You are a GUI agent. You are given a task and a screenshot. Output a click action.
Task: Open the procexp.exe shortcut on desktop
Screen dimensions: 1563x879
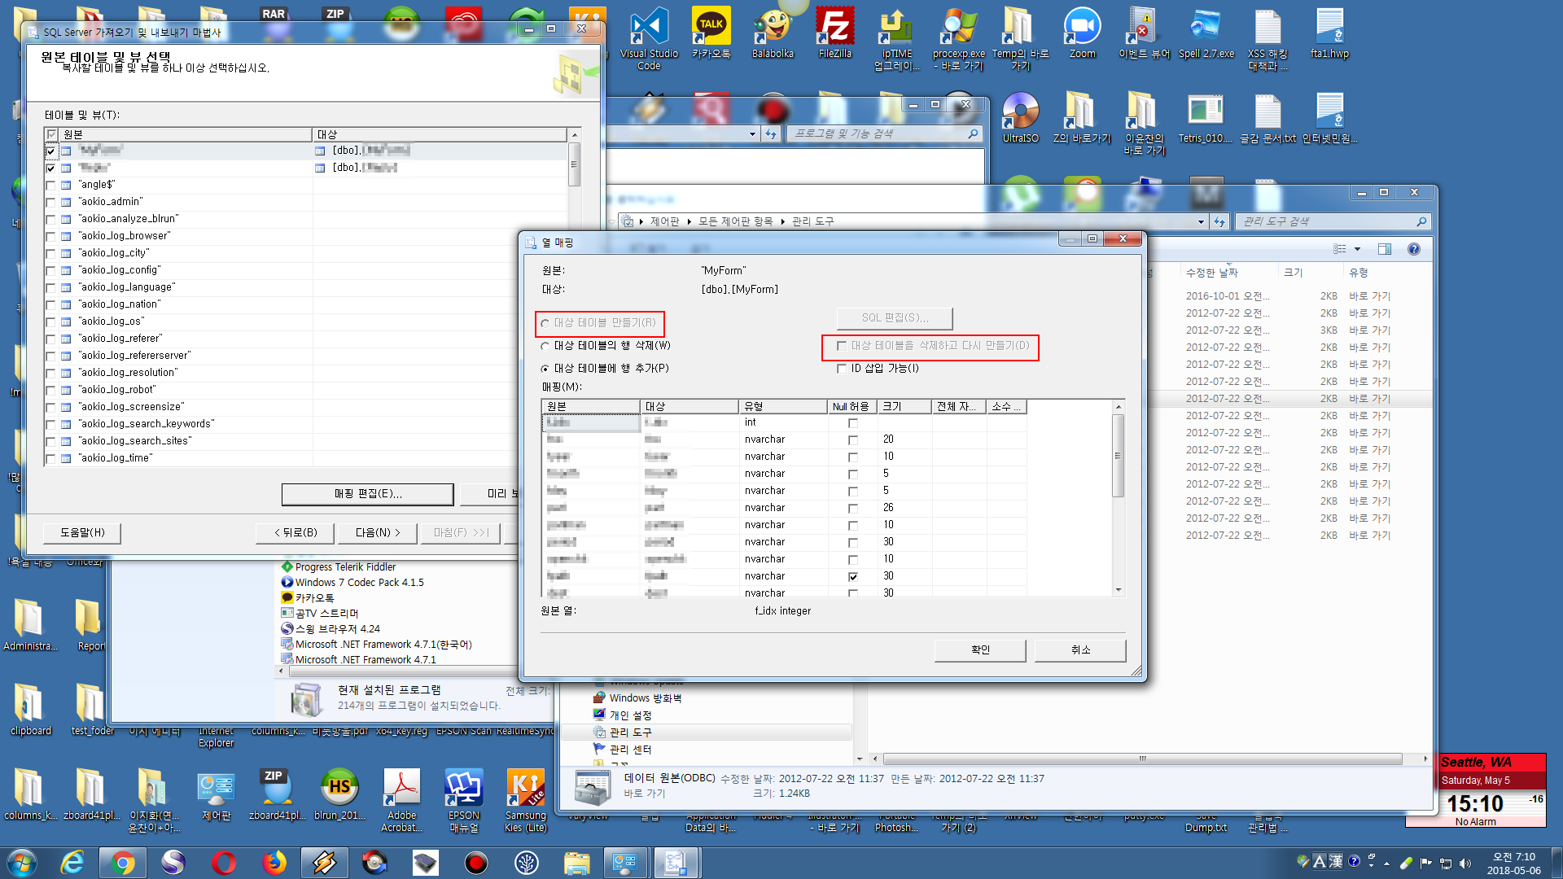[x=959, y=37]
